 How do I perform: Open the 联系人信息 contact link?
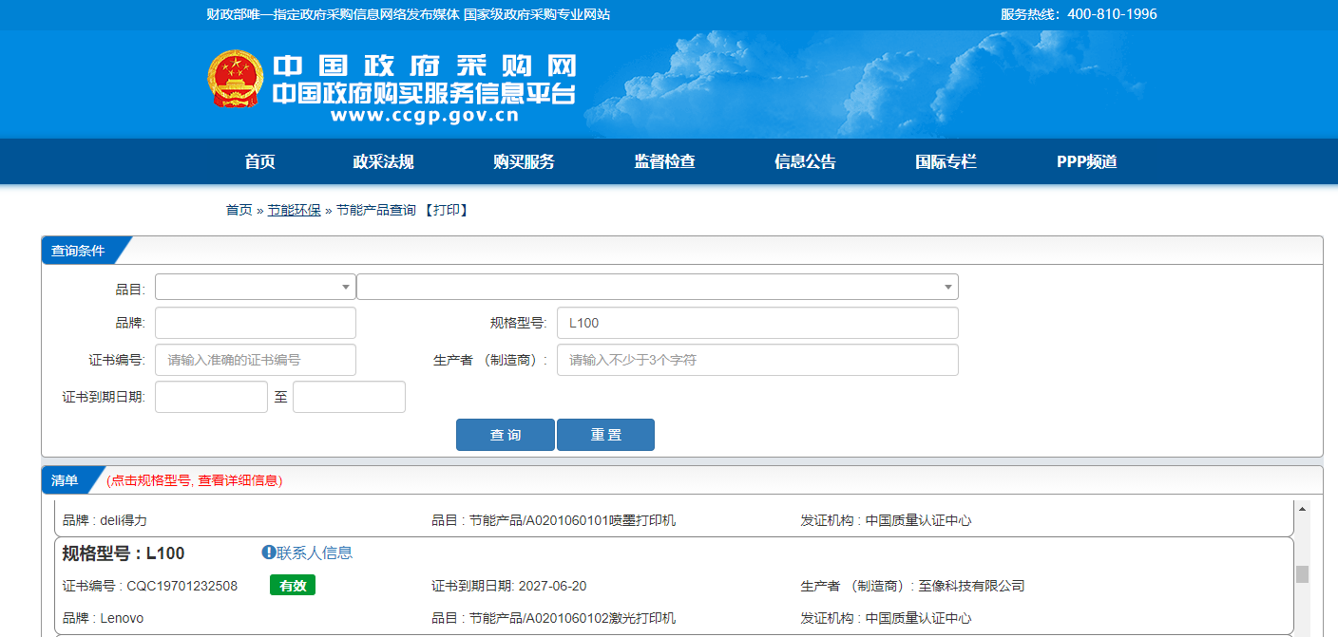tap(314, 553)
